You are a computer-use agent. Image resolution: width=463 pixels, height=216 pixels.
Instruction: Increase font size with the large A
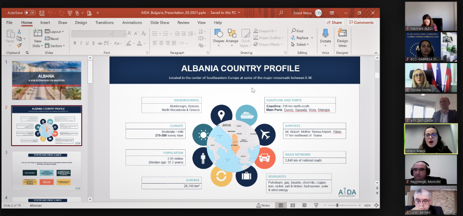pos(130,33)
